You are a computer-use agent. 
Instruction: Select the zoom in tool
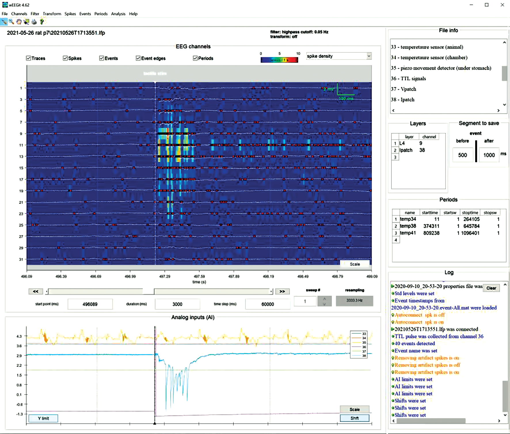[4, 22]
